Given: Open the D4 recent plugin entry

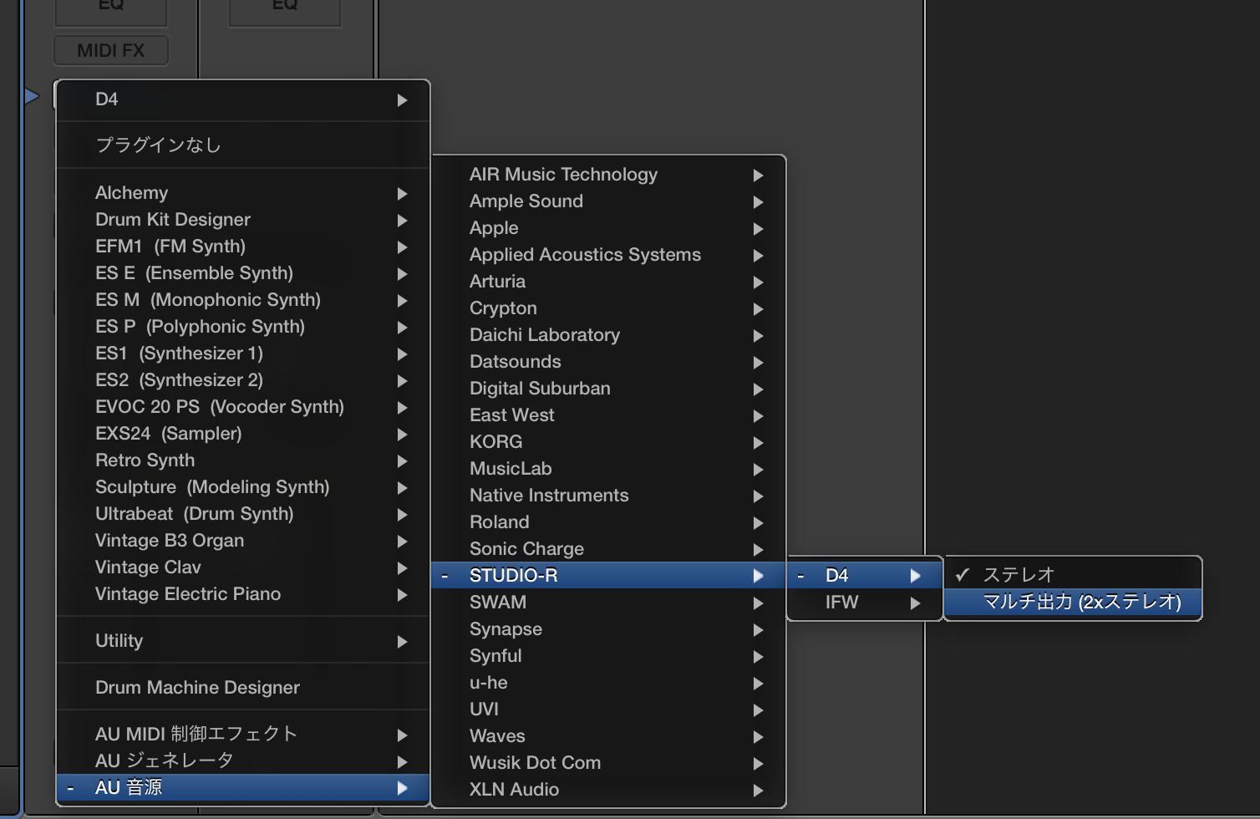Looking at the screenshot, I should coord(243,99).
